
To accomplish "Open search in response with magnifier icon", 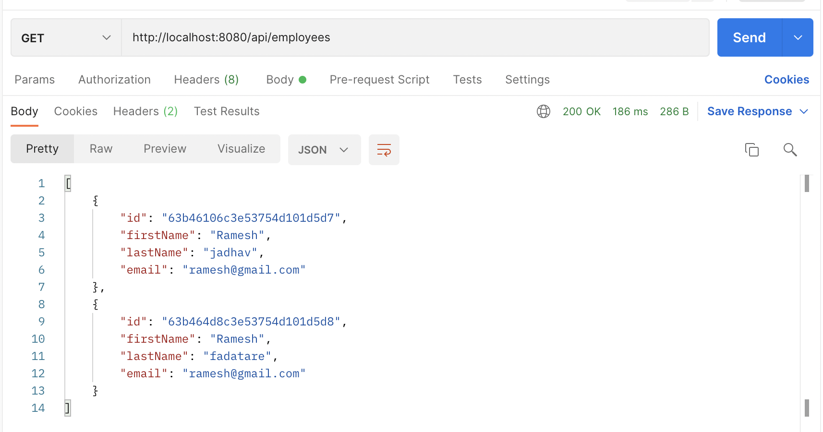I will click(x=790, y=150).
